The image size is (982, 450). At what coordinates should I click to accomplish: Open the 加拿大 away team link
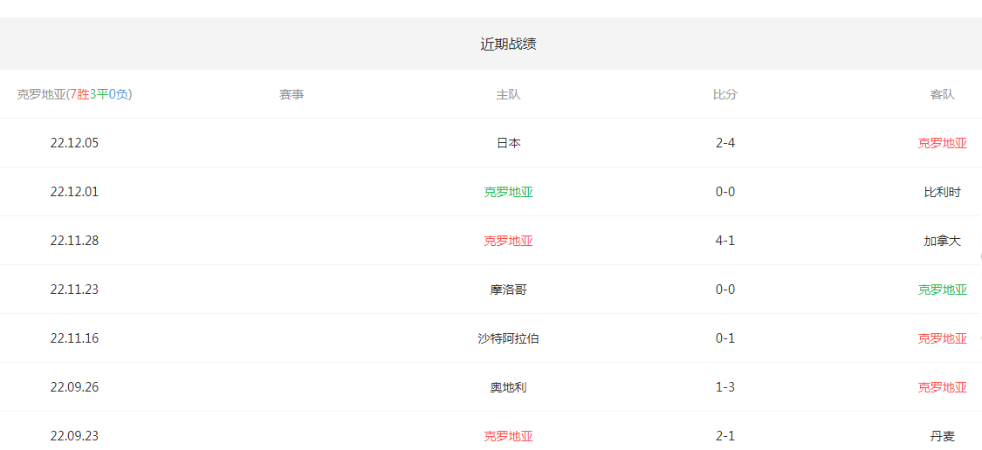pyautogui.click(x=942, y=241)
